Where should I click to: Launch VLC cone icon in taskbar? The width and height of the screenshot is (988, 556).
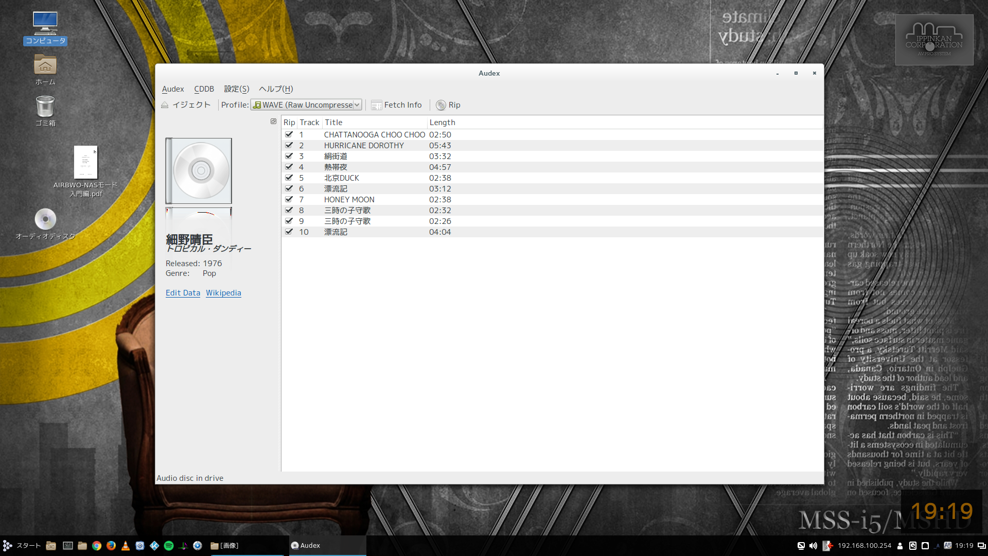click(x=126, y=546)
